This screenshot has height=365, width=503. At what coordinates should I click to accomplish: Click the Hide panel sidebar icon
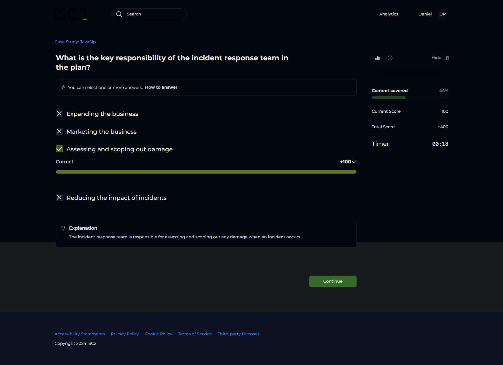click(446, 58)
